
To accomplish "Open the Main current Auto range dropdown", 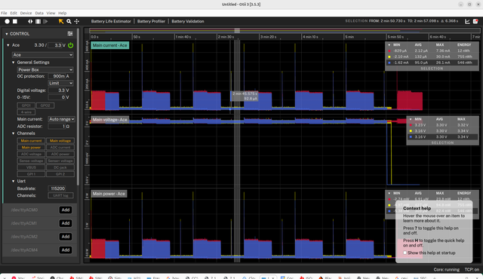I will 62,119.
